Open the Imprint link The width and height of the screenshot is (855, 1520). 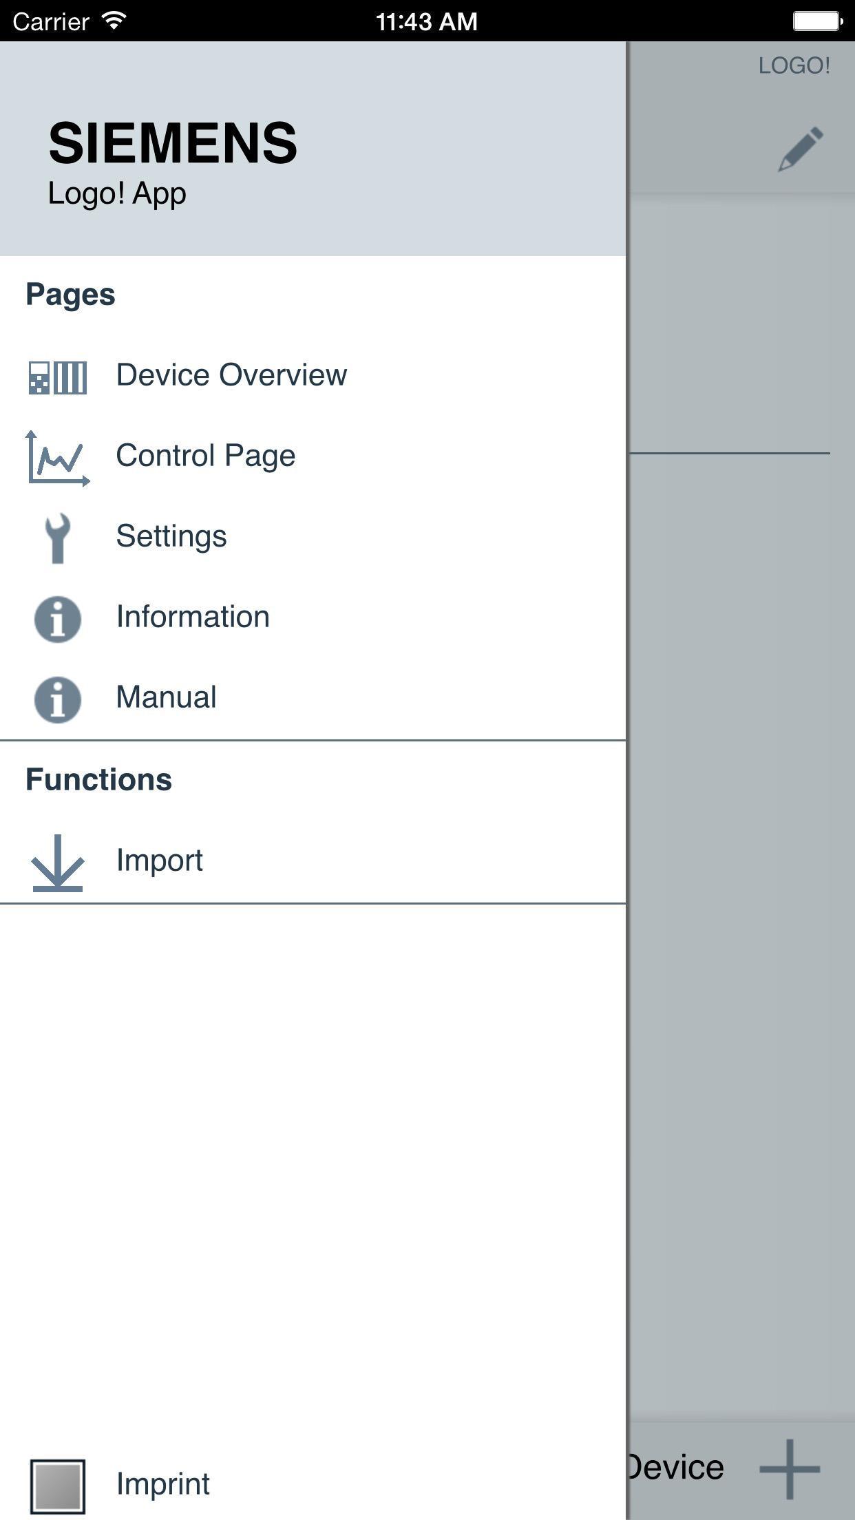162,1484
